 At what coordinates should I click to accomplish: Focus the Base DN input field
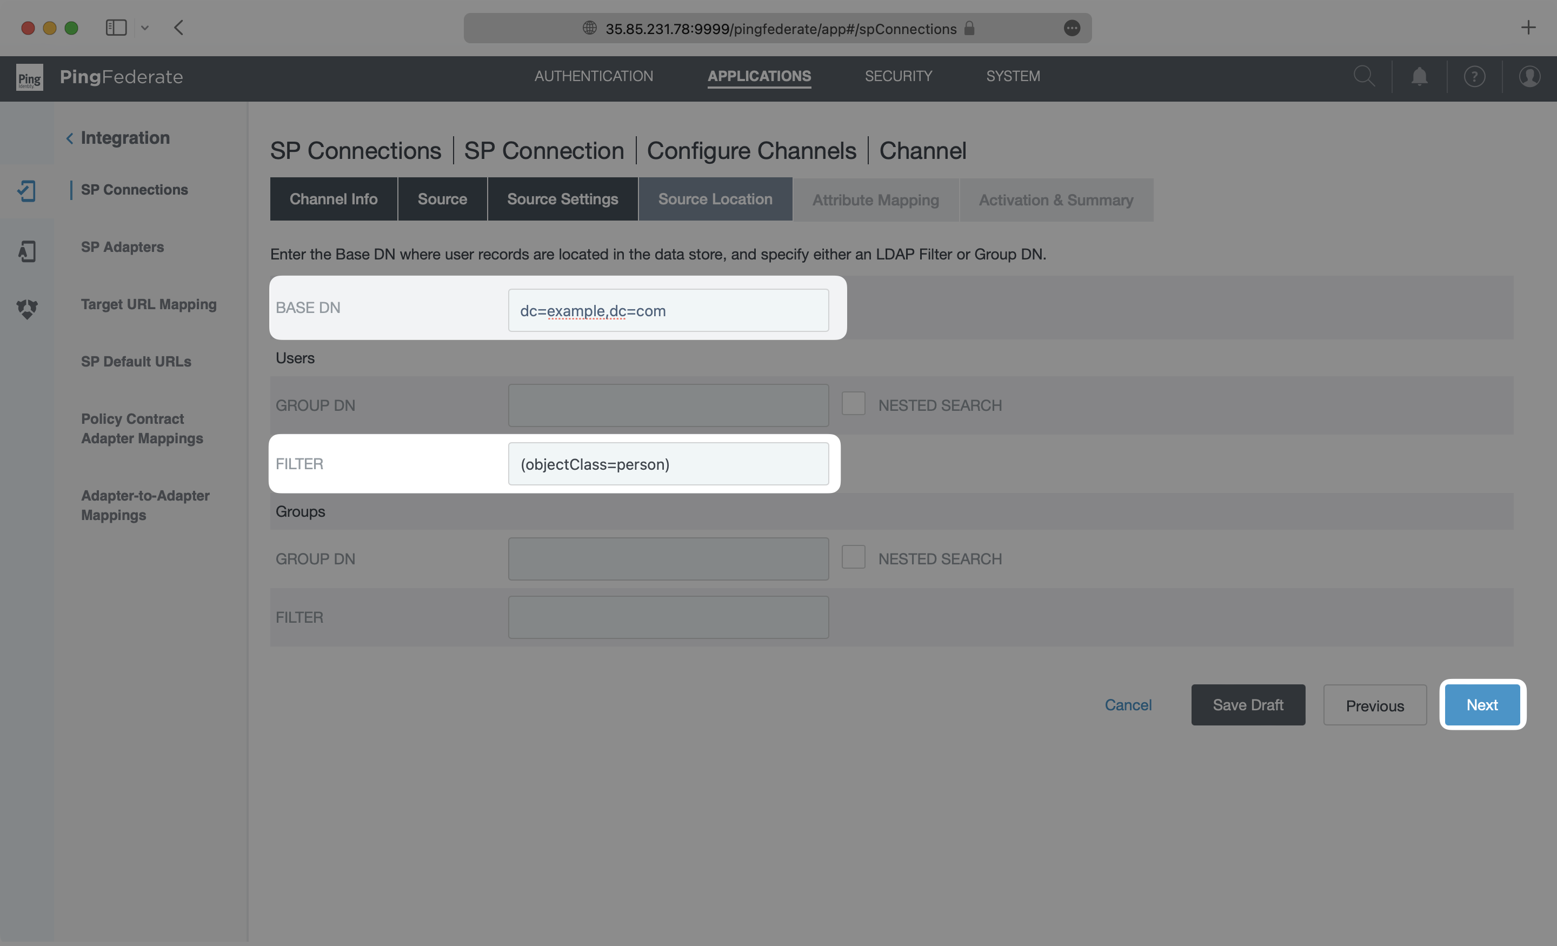click(669, 310)
